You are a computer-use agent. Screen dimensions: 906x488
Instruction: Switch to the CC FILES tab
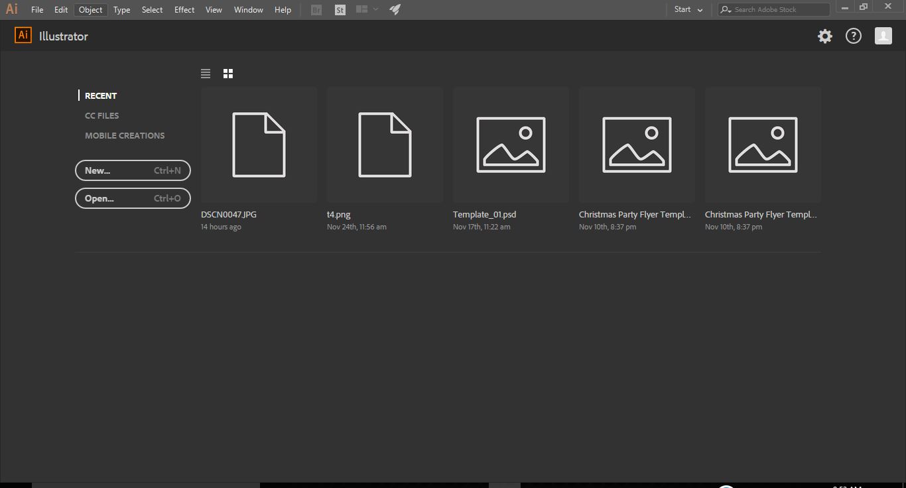point(102,115)
